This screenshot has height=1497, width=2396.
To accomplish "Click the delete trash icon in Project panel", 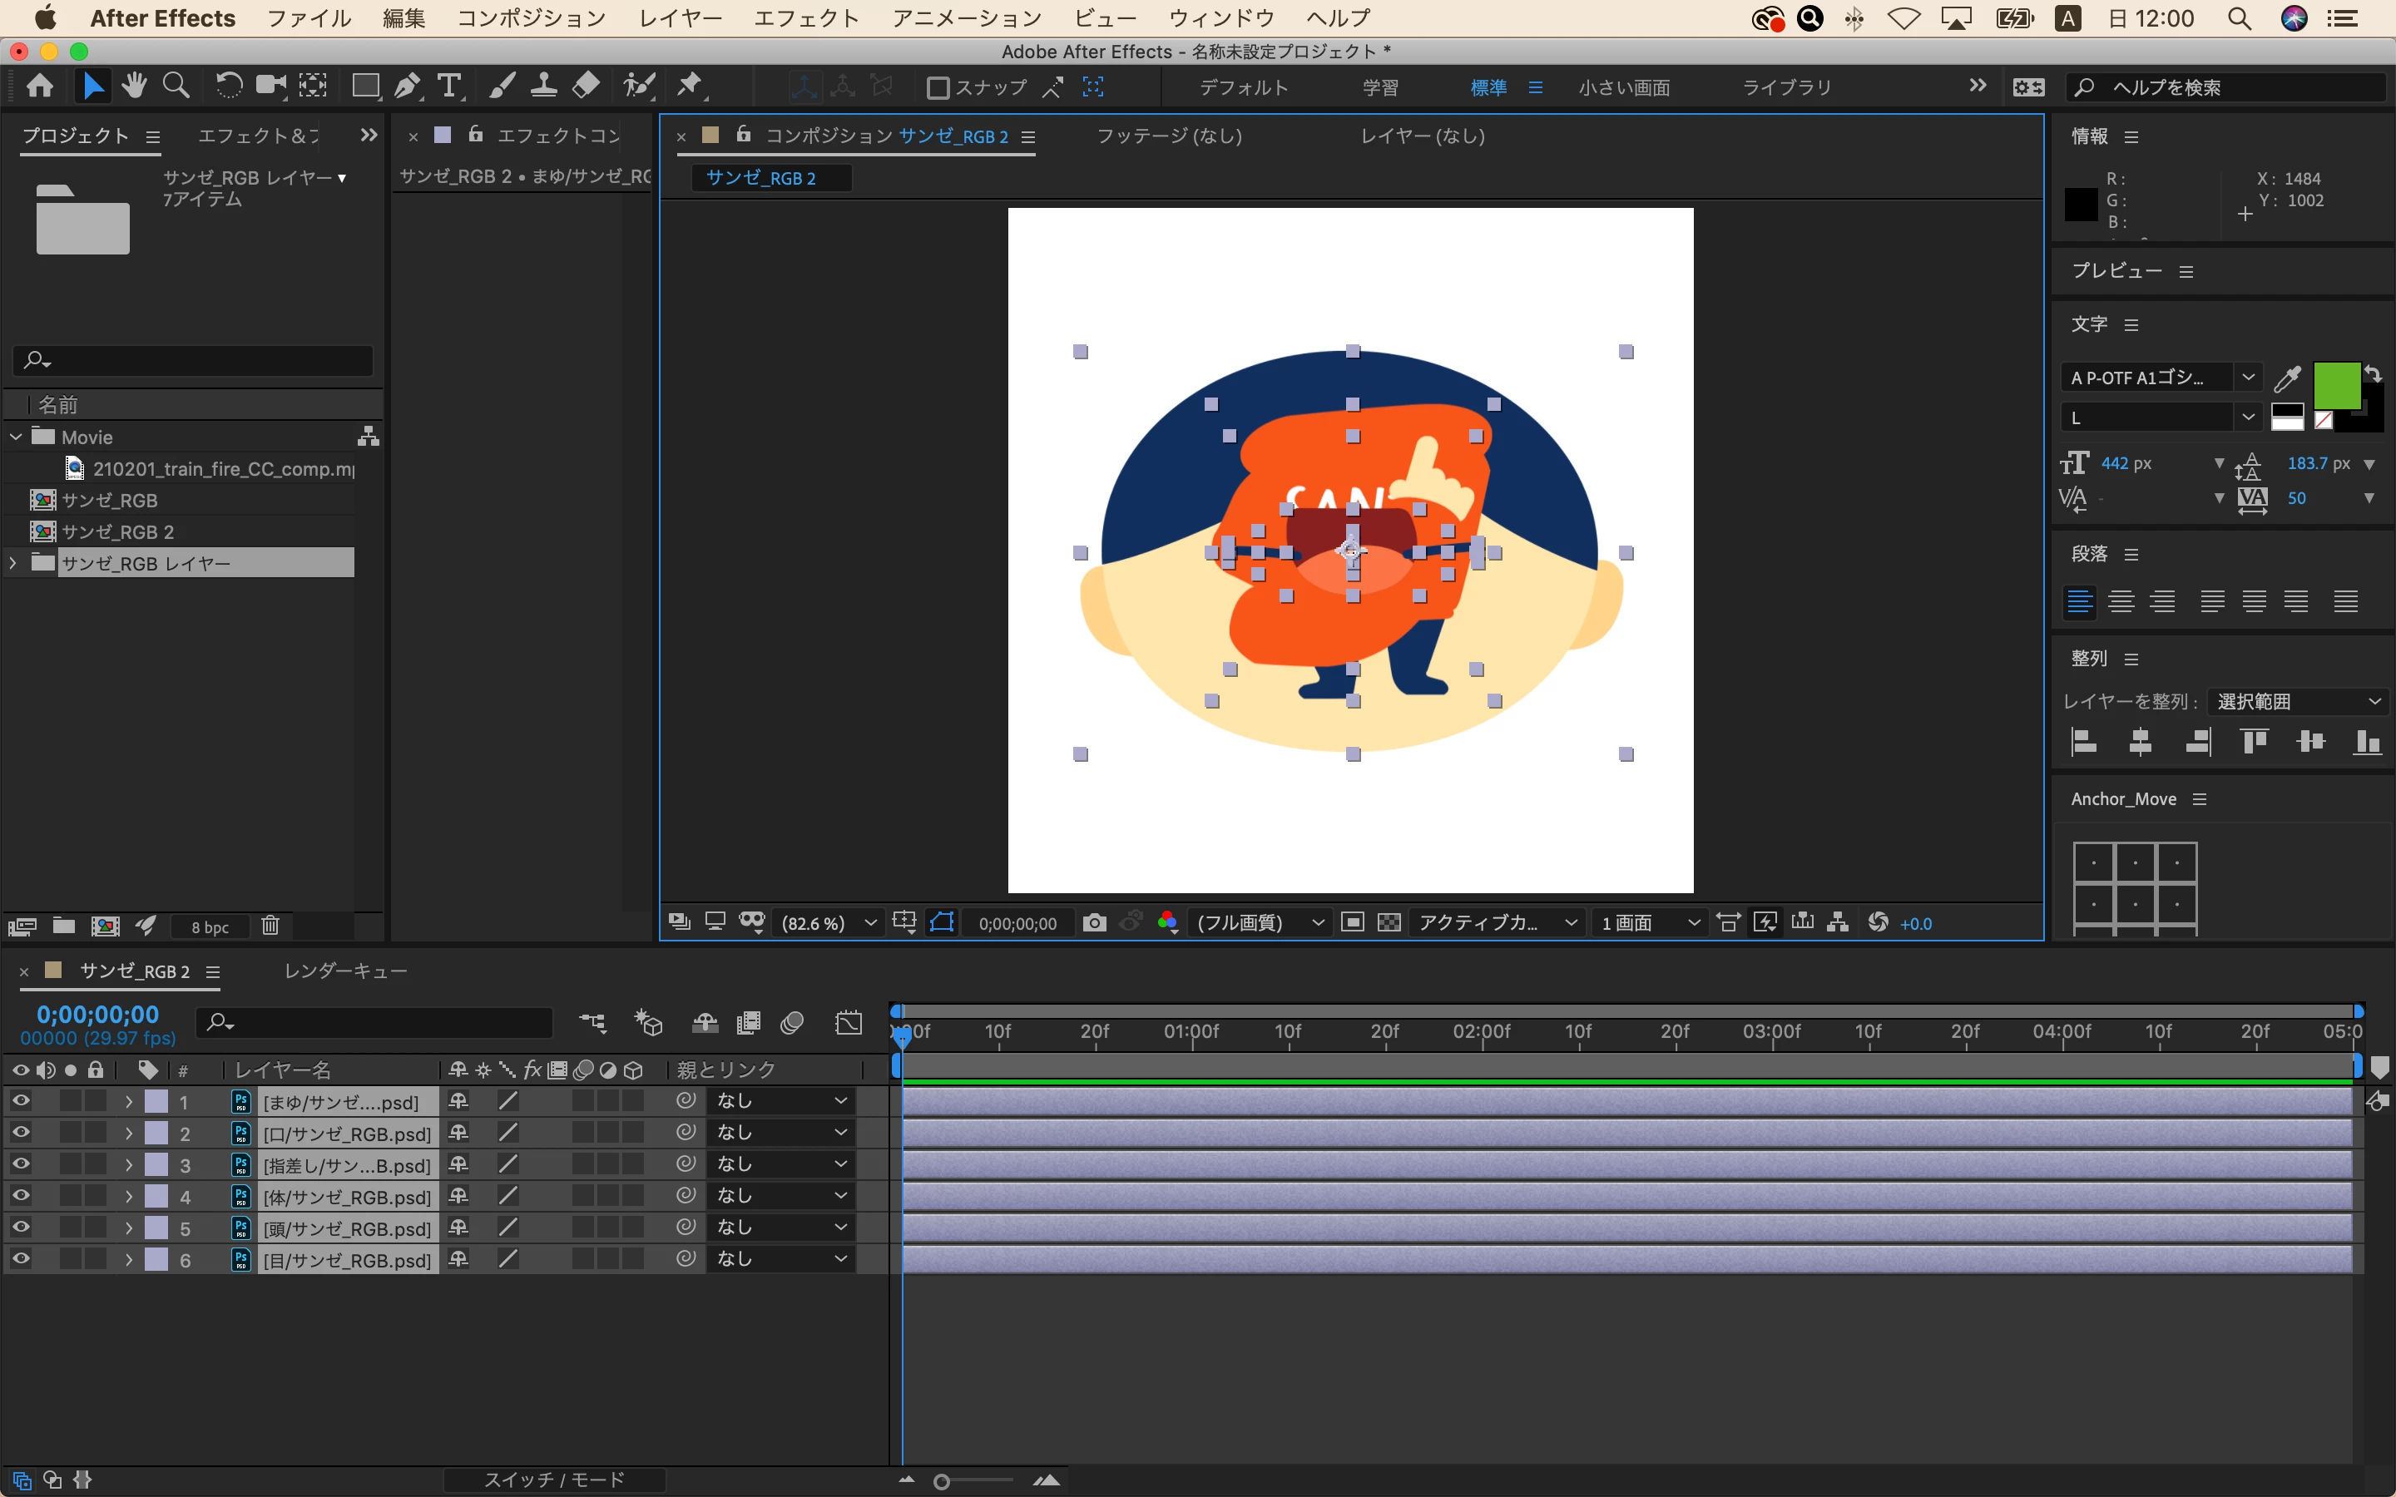I will point(270,926).
